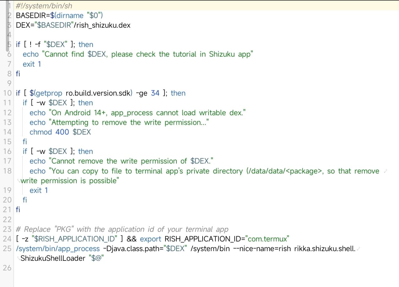Select "chmod 400 $DEX" on line 14
Image resolution: width=399 pixels, height=287 pixels.
pos(60,132)
